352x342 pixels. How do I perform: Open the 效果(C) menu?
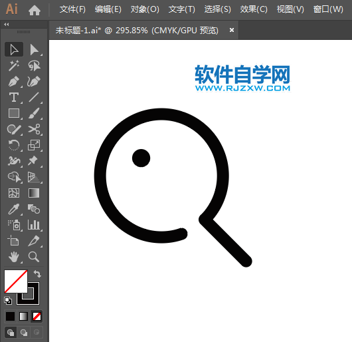point(254,9)
